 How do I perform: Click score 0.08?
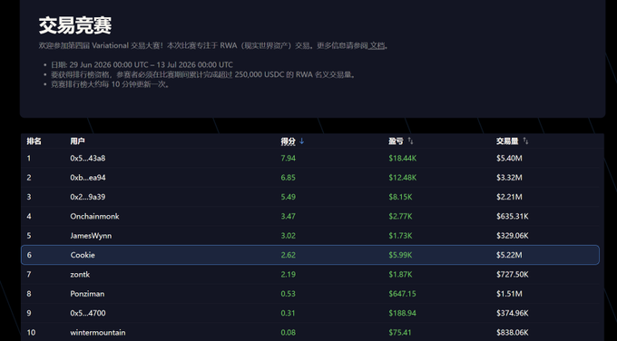click(x=288, y=332)
